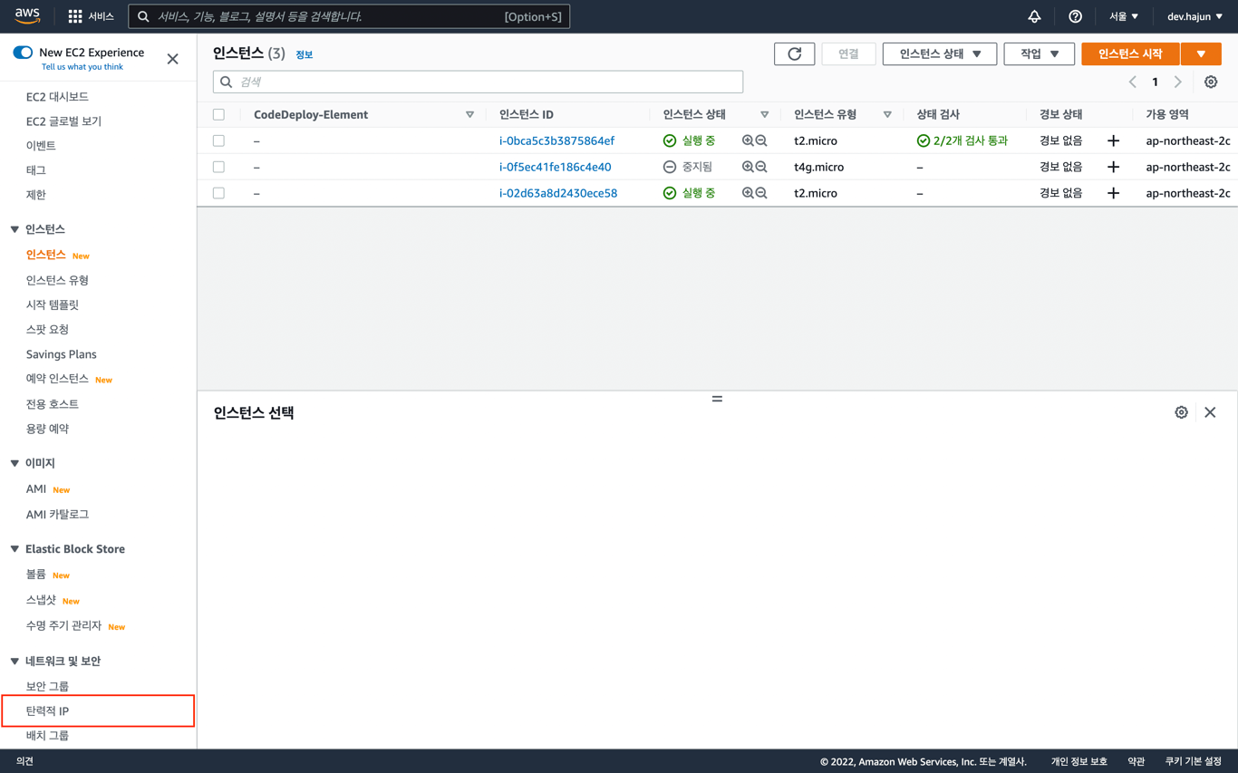Add alarm plus for i-0bca5c3b3875864ef row
Screen dimensions: 1238x773
pos(1114,140)
